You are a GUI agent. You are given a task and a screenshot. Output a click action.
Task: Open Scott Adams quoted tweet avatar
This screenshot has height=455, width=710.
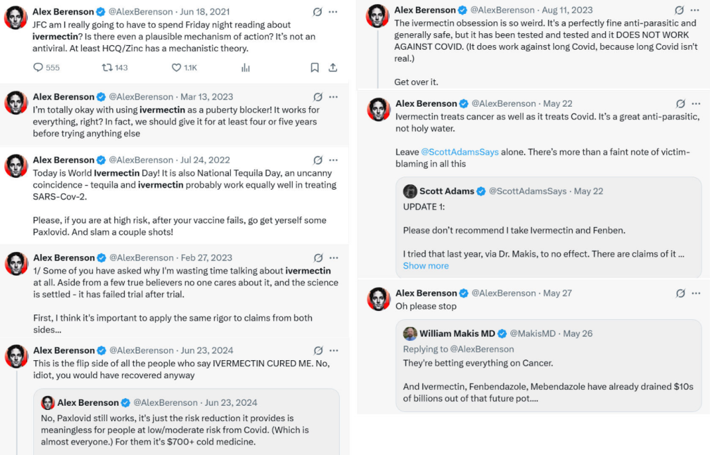[410, 191]
